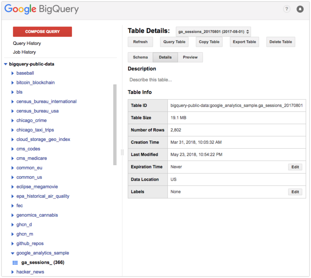Collapse the google_analytics_sample dataset arrow

click(x=12, y=253)
